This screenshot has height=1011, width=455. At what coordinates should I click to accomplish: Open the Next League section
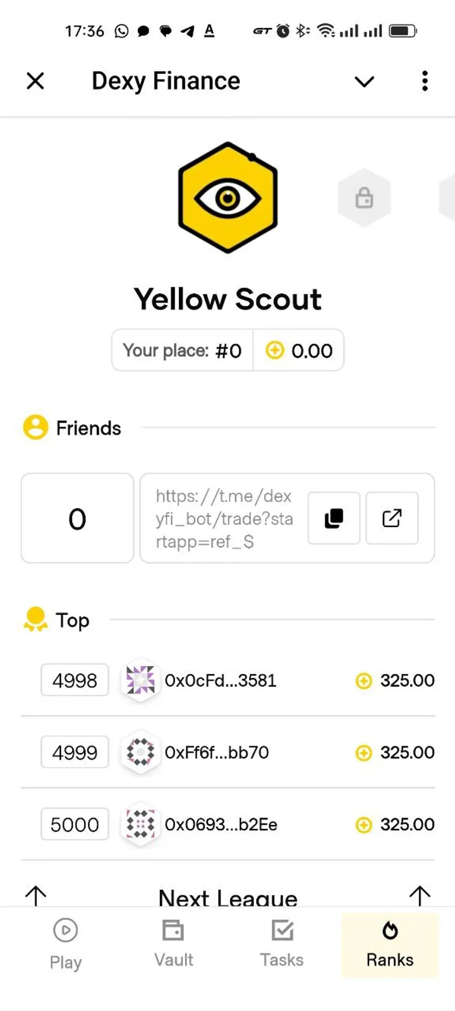227,897
